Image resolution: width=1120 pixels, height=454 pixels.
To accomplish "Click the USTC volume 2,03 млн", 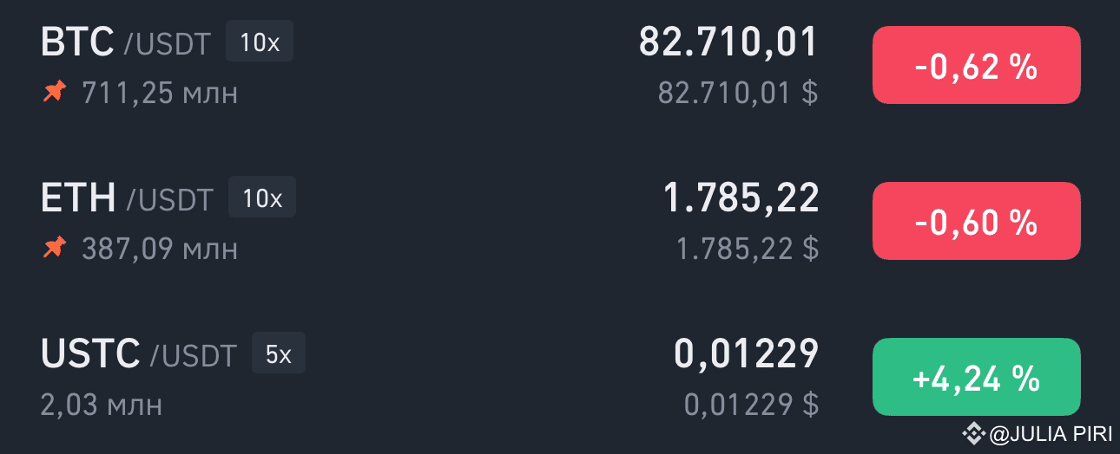I will click(102, 405).
